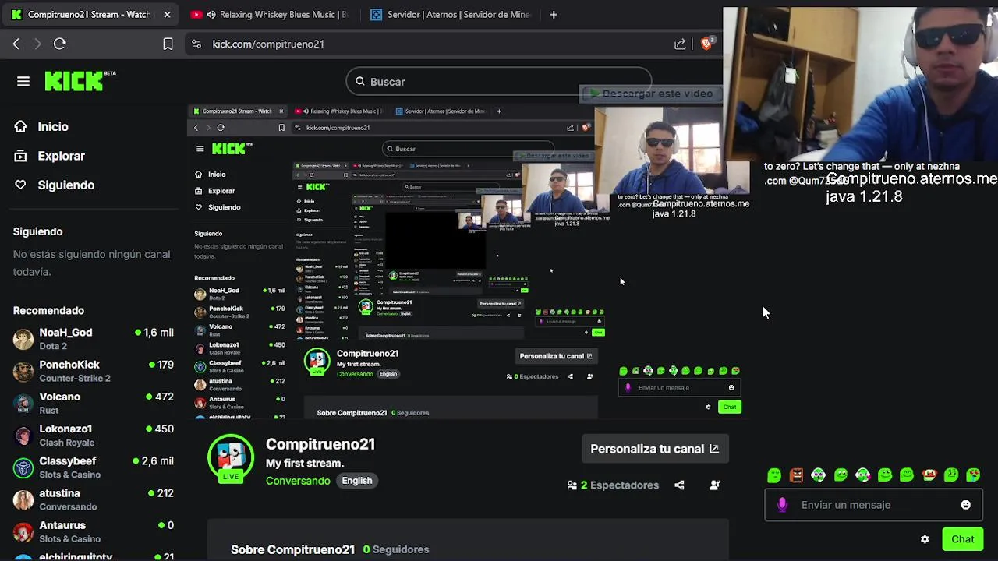
Task: Open the Brave Shields lion icon
Action: 706,44
